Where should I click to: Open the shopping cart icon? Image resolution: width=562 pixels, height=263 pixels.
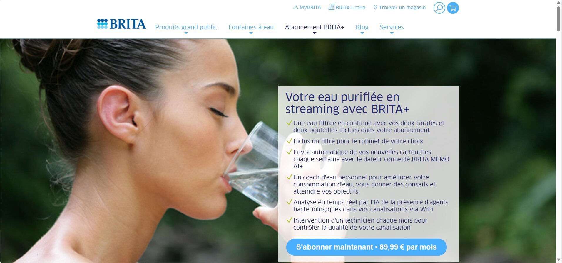pos(453,8)
